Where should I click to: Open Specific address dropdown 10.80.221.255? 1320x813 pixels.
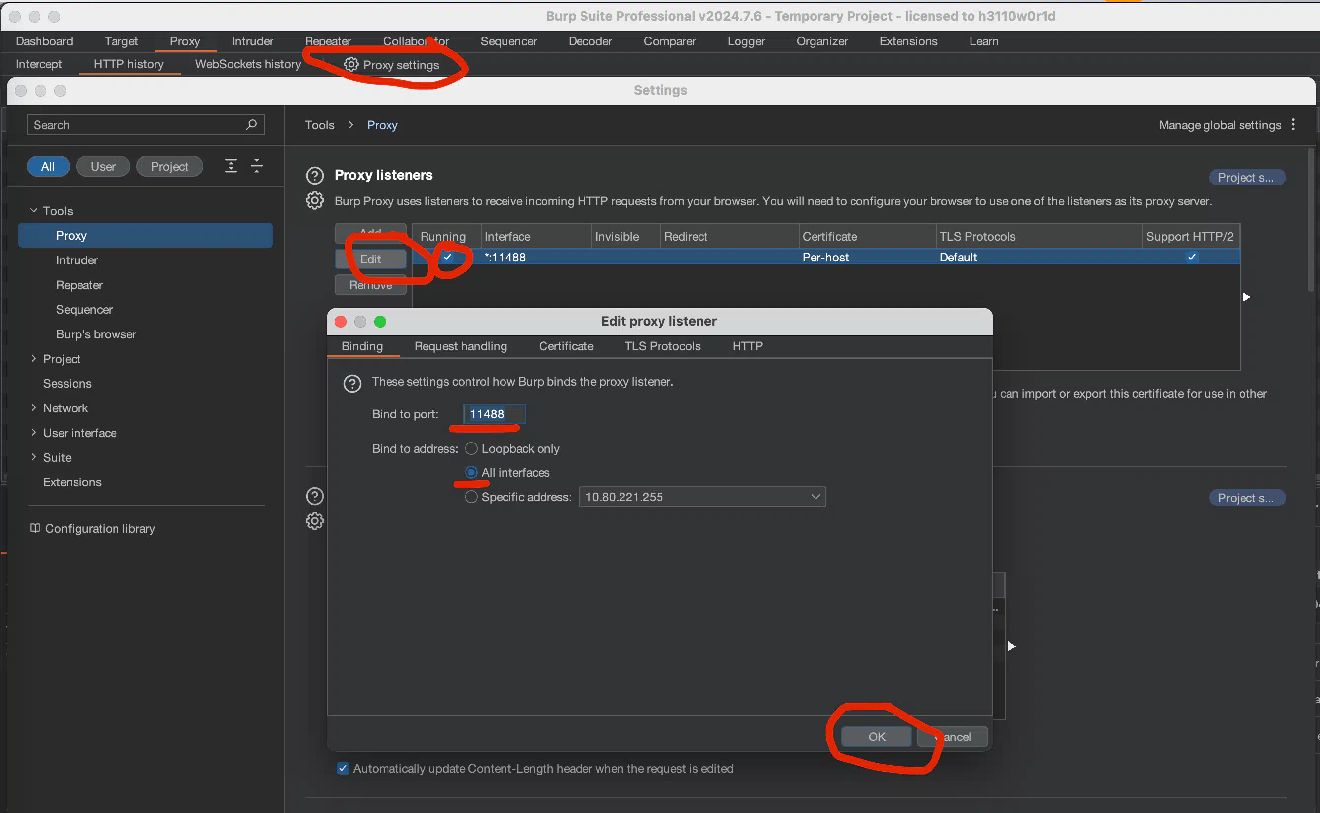click(702, 497)
